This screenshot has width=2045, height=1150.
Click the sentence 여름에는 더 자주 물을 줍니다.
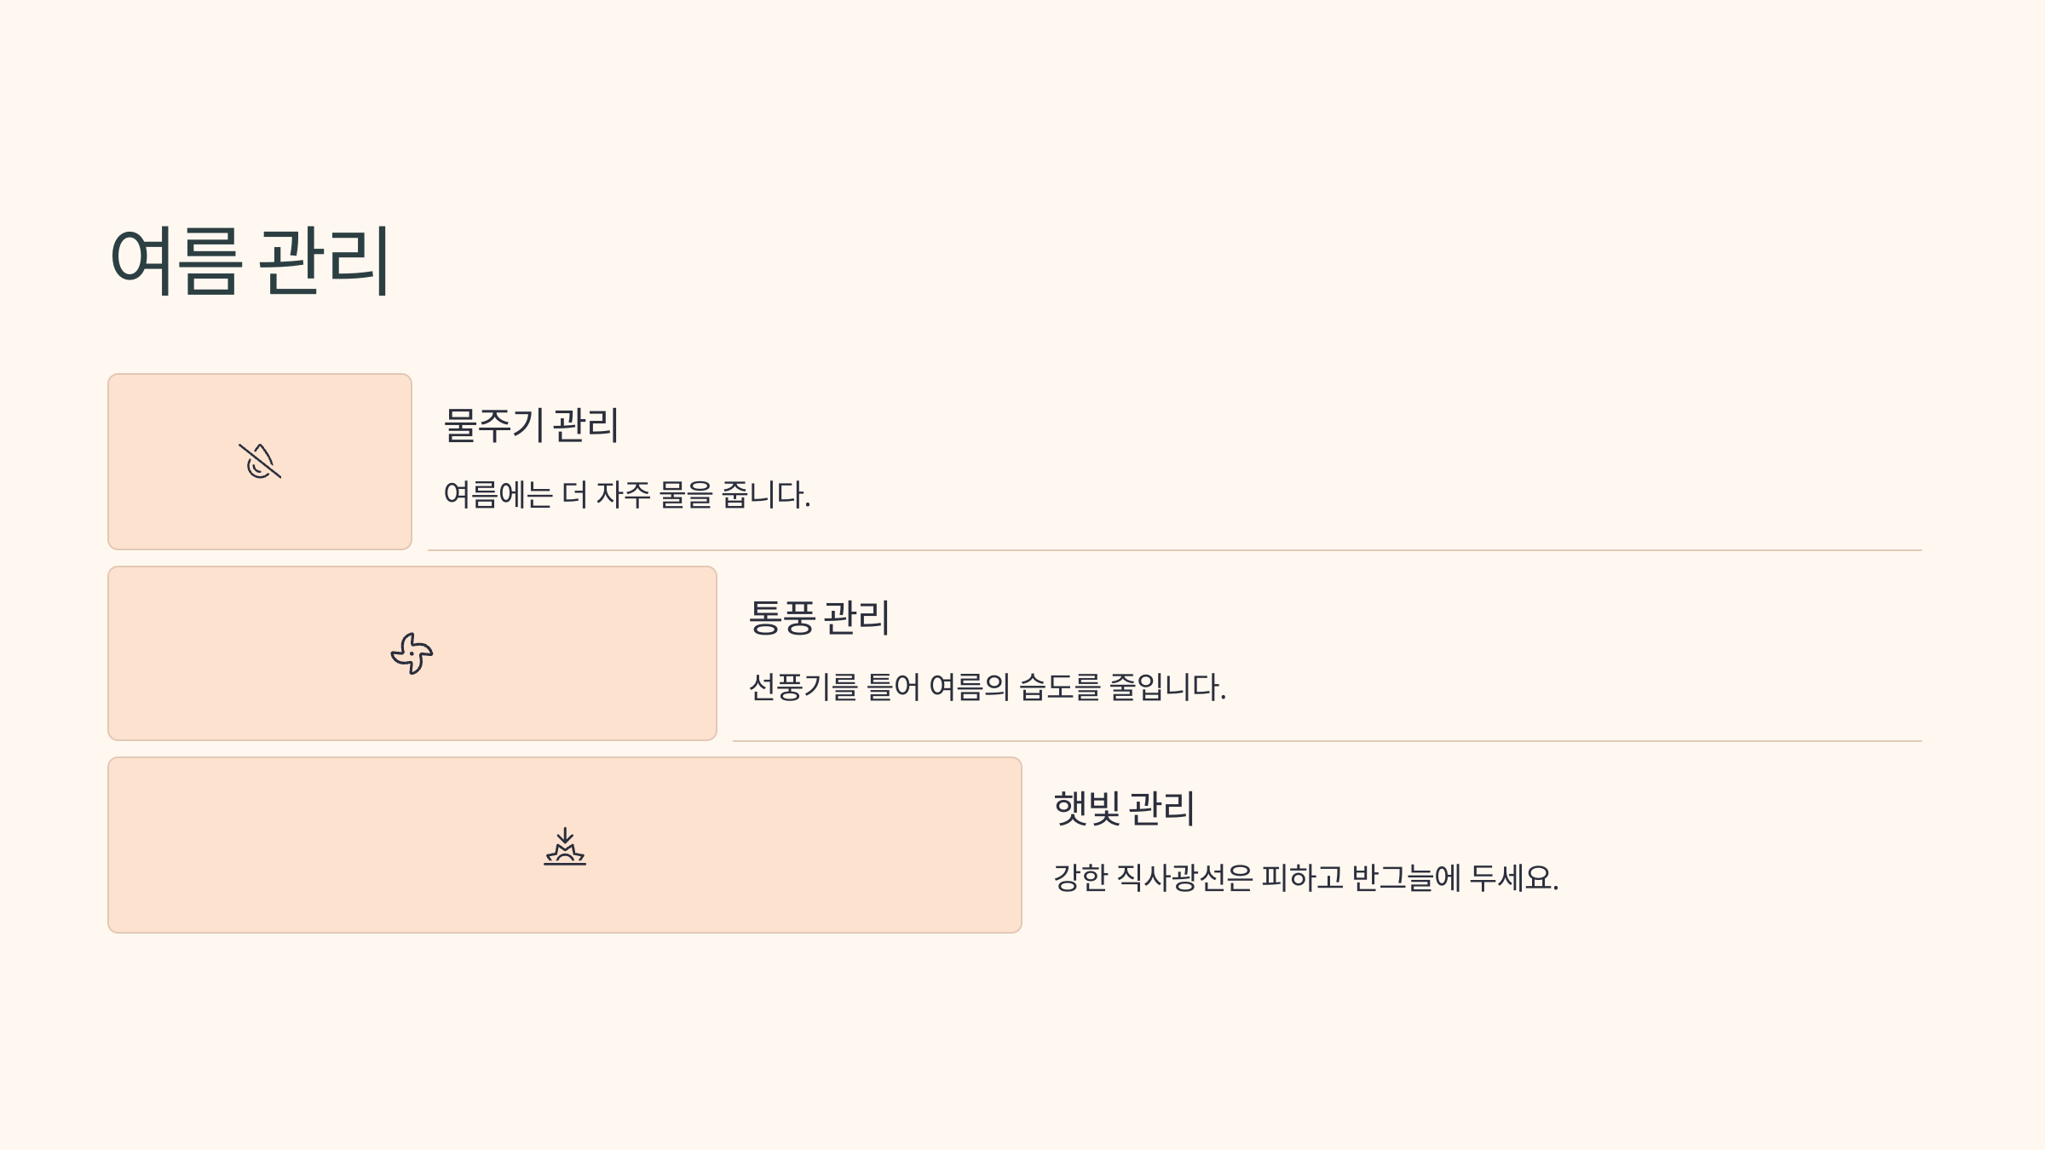coord(627,495)
